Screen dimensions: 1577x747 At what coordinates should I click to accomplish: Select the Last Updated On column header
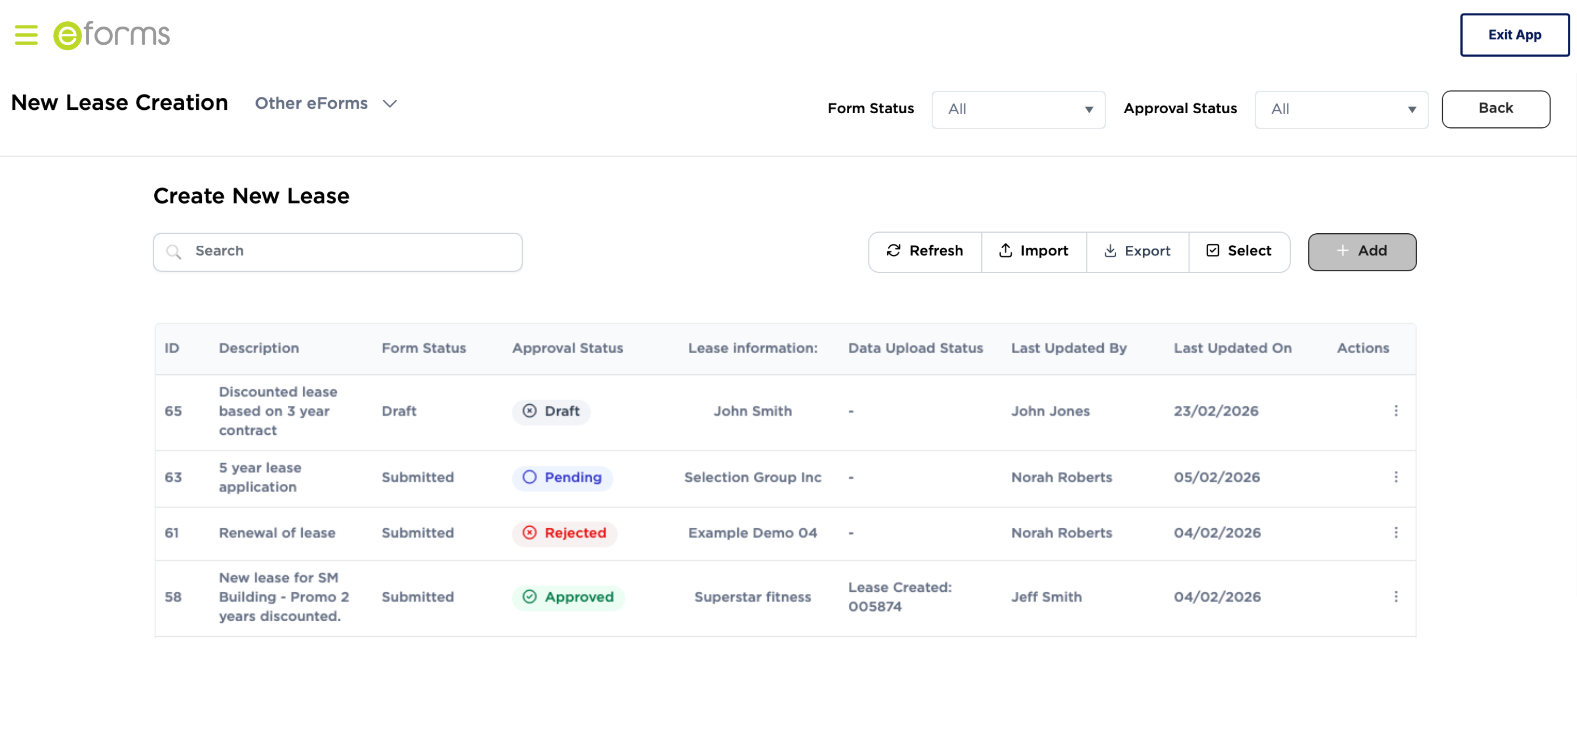click(x=1233, y=348)
